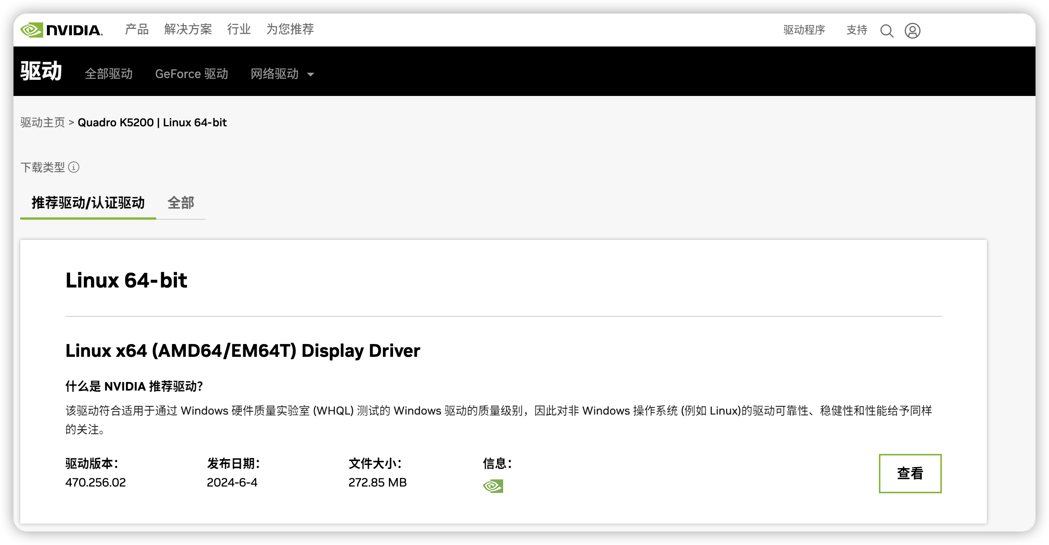Click the NVIDIA logo
This screenshot has height=545, width=1049.
point(61,30)
